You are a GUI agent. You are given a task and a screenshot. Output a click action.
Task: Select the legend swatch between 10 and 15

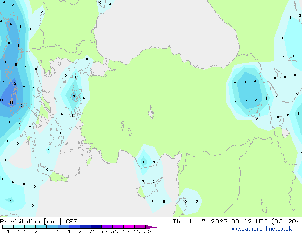(63, 227)
